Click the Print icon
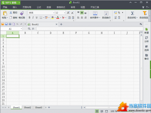The image size is (151, 113). (10, 24)
